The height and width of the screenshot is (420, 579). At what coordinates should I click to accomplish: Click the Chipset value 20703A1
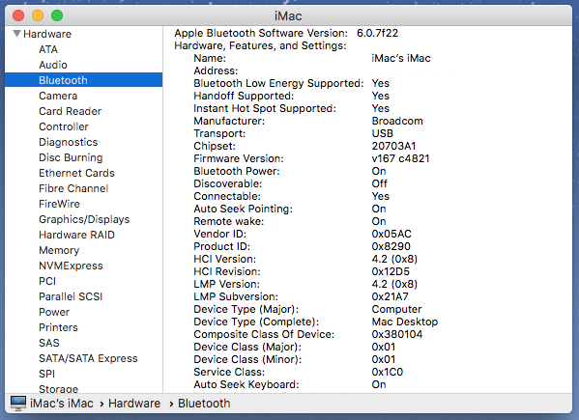393,146
